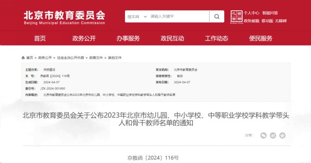Select the 信息有效性 value 有效
Screen dimensions: 311x163
click(x=180, y=76)
